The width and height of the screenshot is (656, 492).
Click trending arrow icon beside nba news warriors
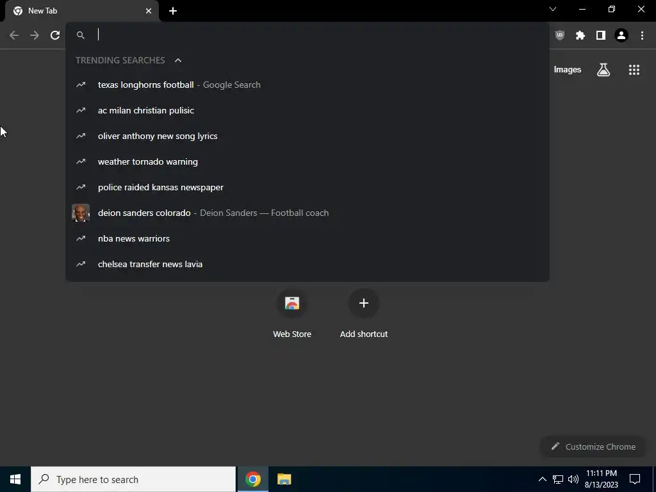81,238
